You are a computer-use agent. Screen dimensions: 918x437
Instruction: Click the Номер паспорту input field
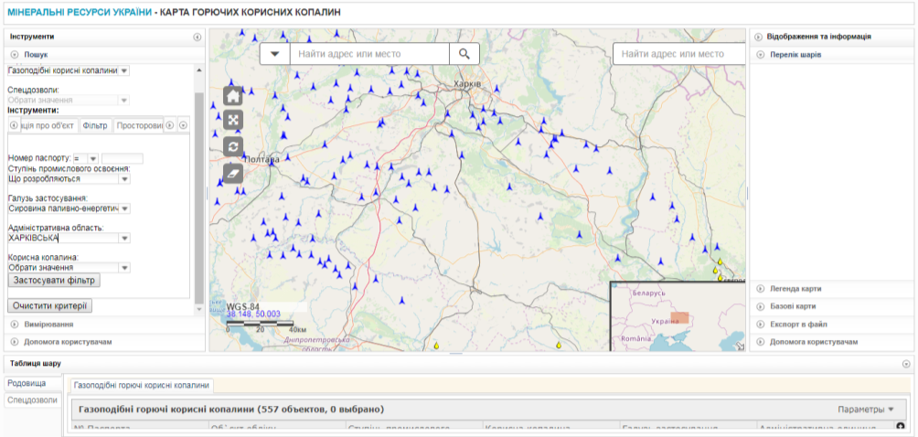coord(122,159)
